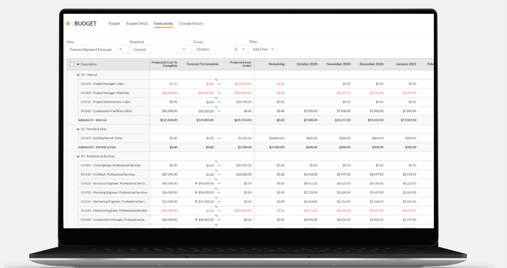The height and width of the screenshot is (268, 507).
Task: Clear the Division group selection
Action: pyautogui.click(x=236, y=49)
